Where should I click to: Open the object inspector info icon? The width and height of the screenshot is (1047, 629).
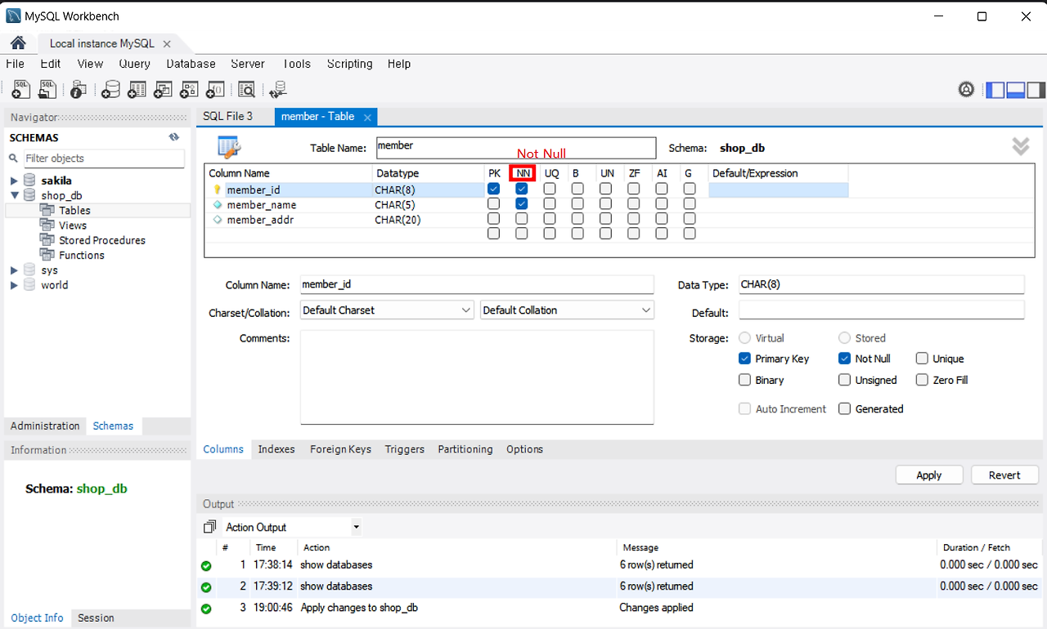pos(79,89)
